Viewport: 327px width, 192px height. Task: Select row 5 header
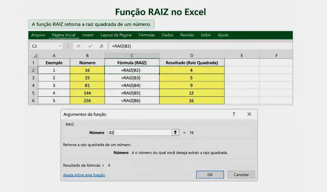33,93
